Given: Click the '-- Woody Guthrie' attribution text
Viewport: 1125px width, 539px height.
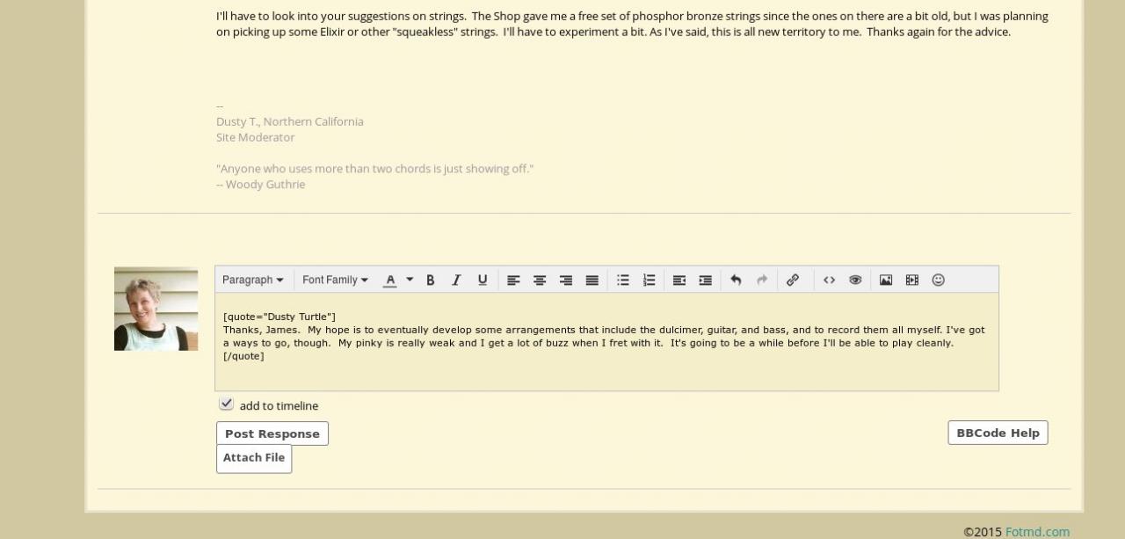Looking at the screenshot, I should (x=261, y=184).
